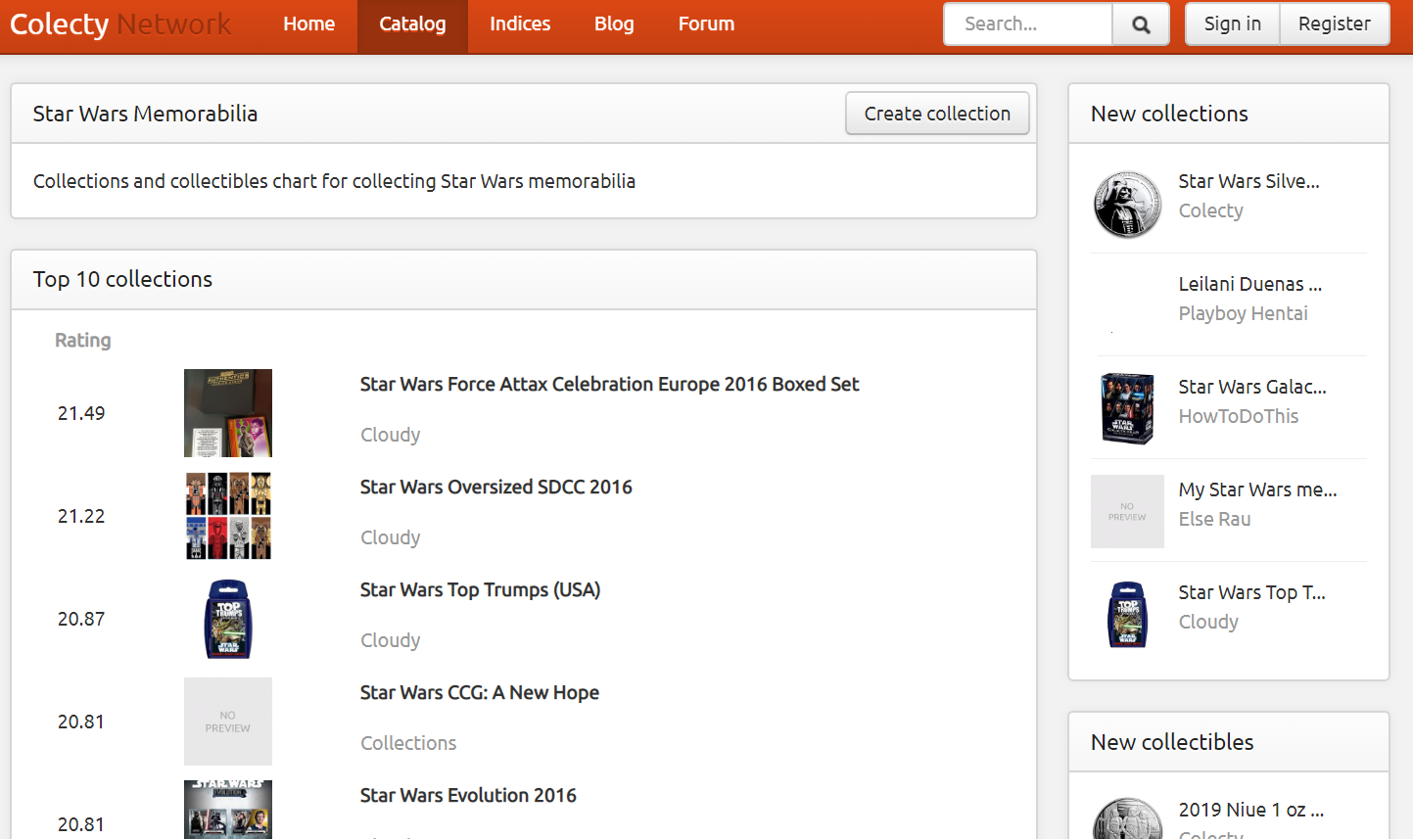Click the Top 10 collections heading
Screen dimensions: 1413x839
pos(122,279)
